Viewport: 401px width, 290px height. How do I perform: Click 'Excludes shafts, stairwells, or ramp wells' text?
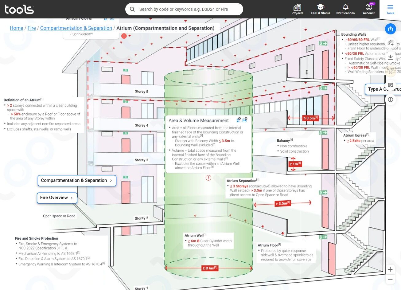(39, 129)
